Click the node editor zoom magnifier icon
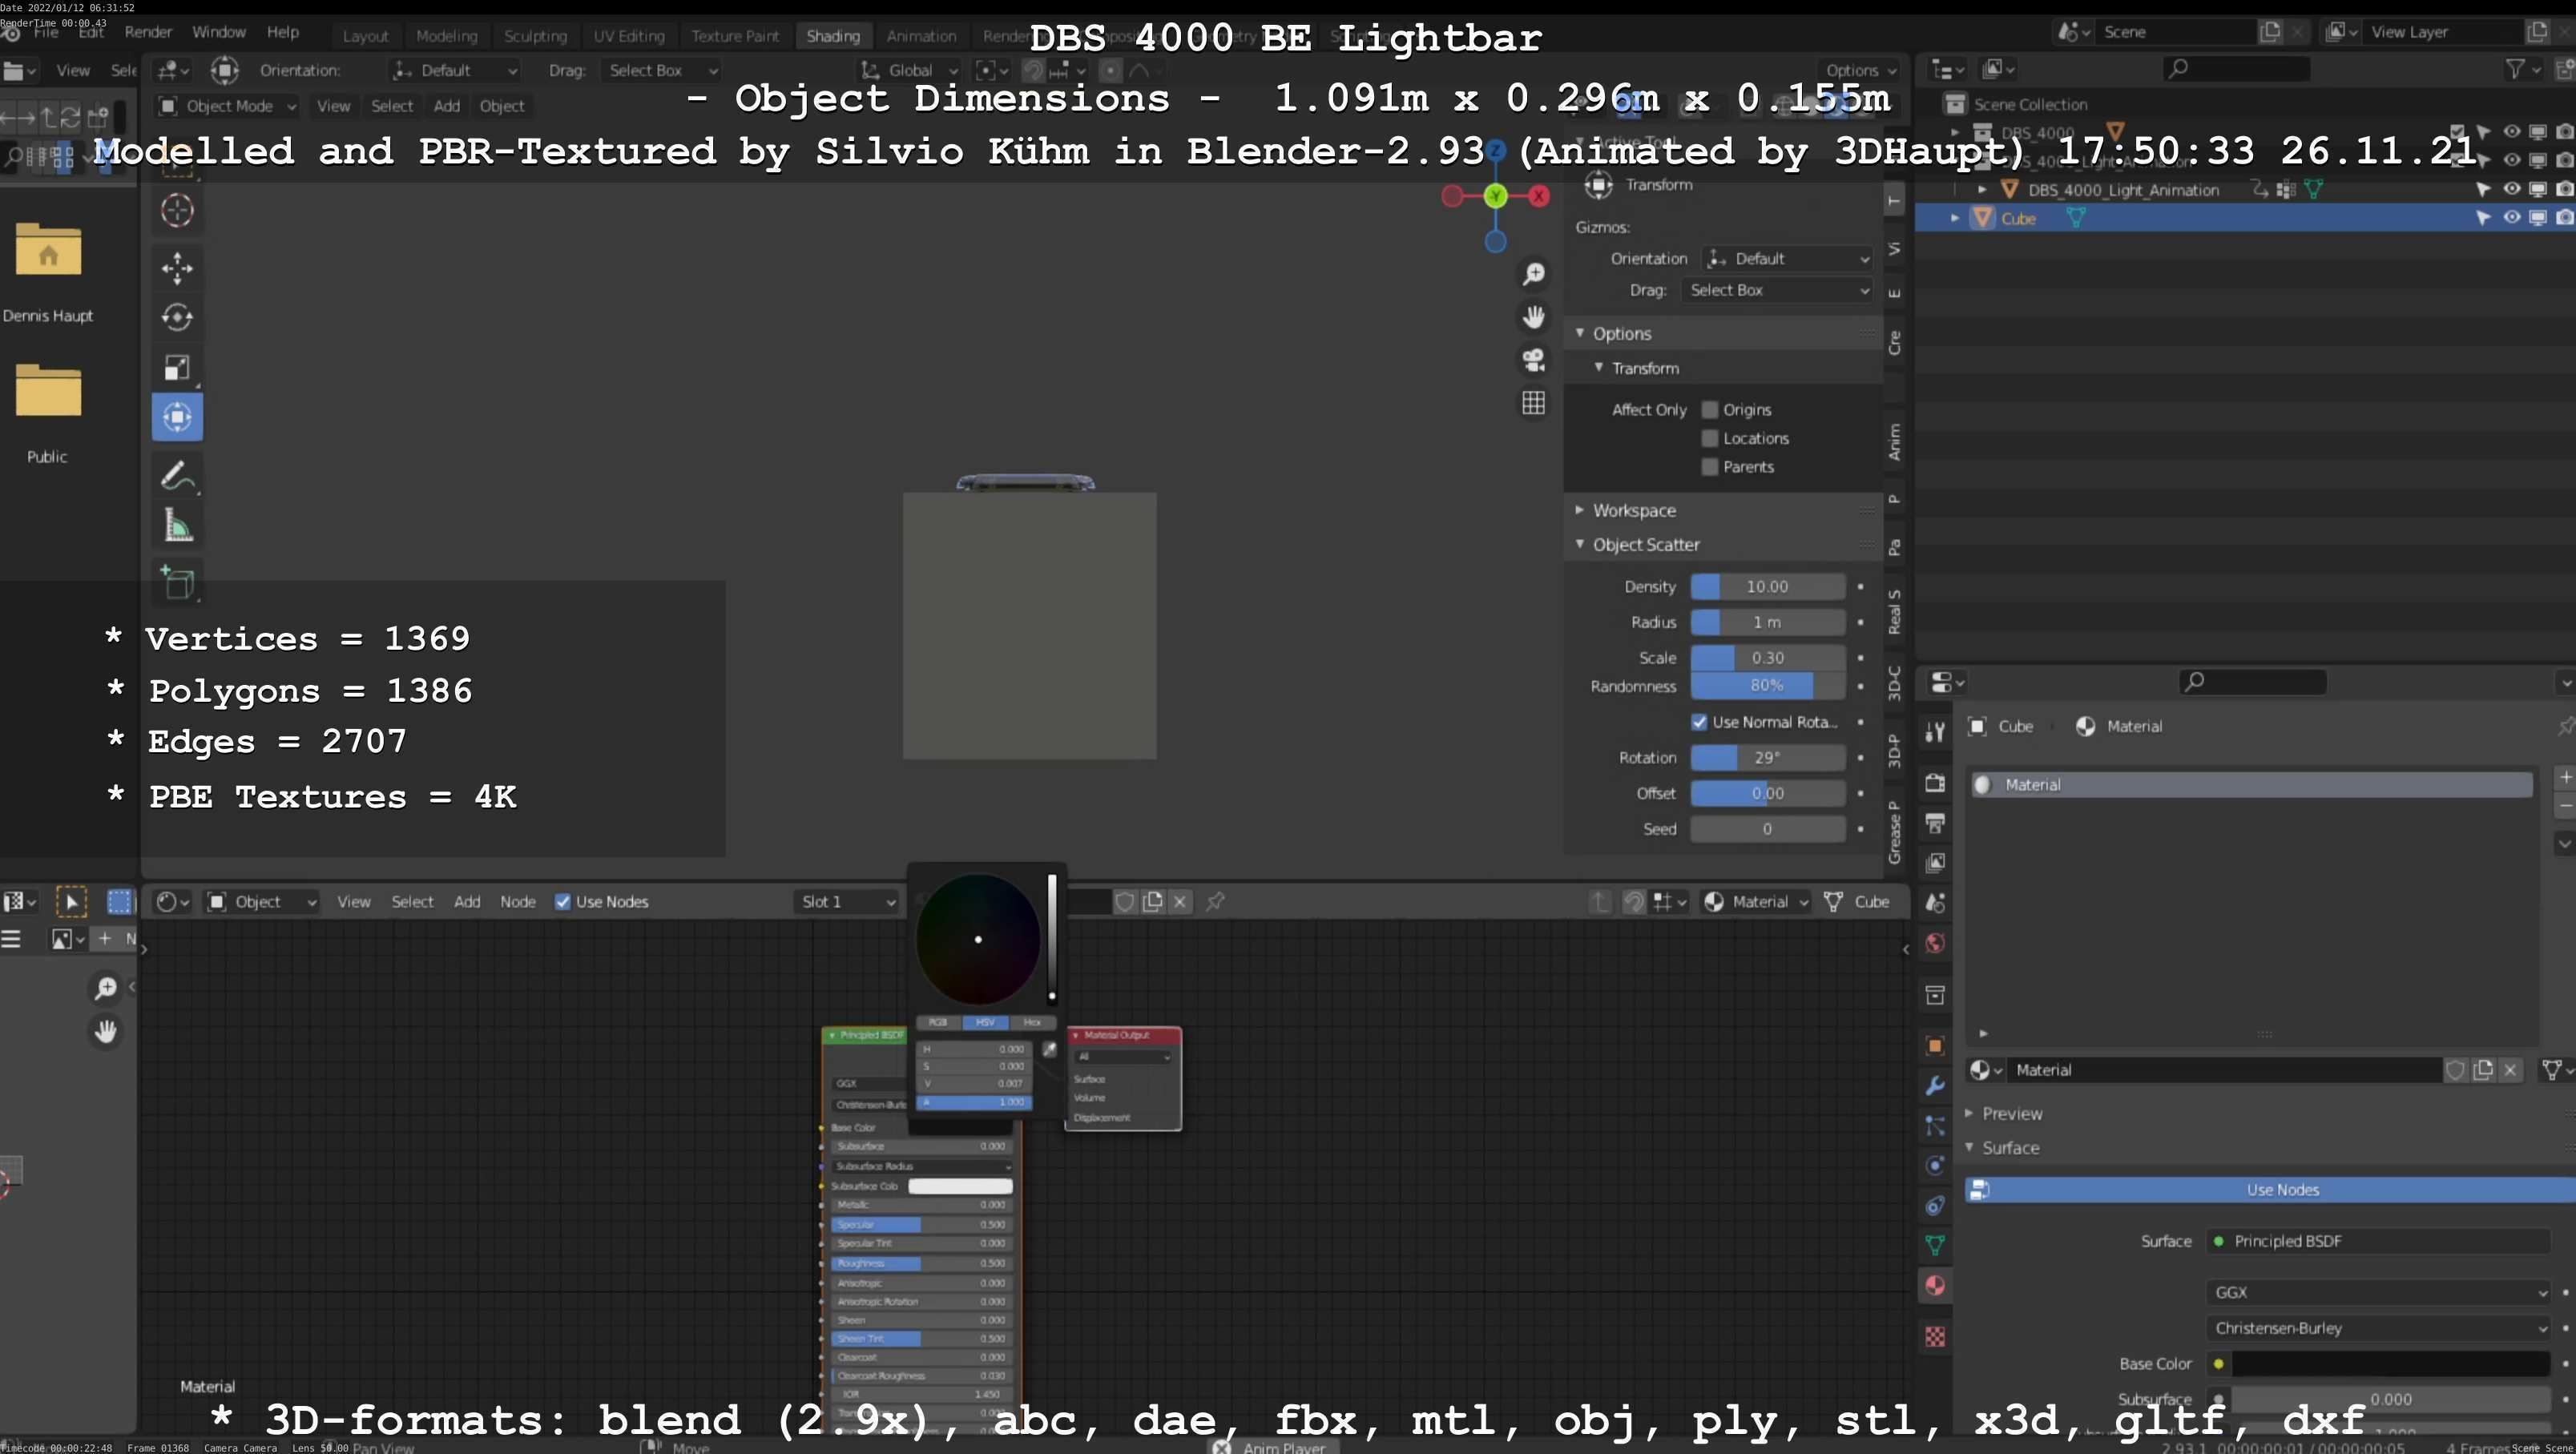The width and height of the screenshot is (2576, 1454). pyautogui.click(x=105, y=988)
